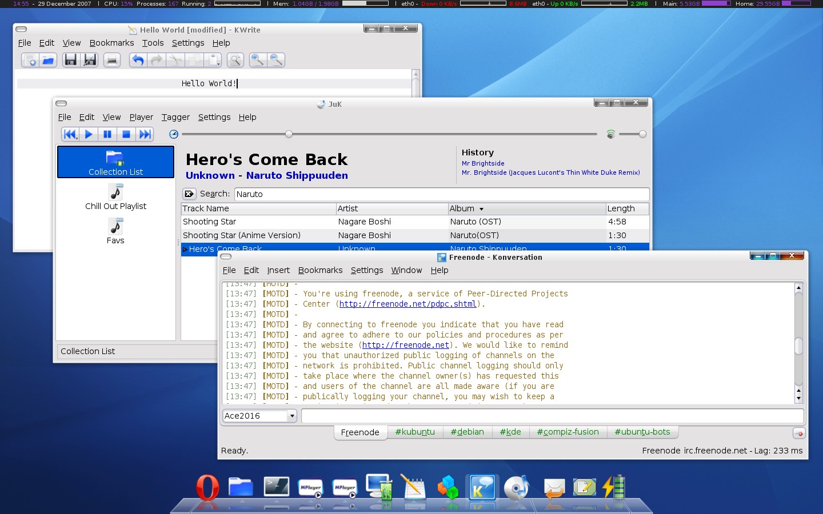Skip to next track in JuK

[x=145, y=134]
